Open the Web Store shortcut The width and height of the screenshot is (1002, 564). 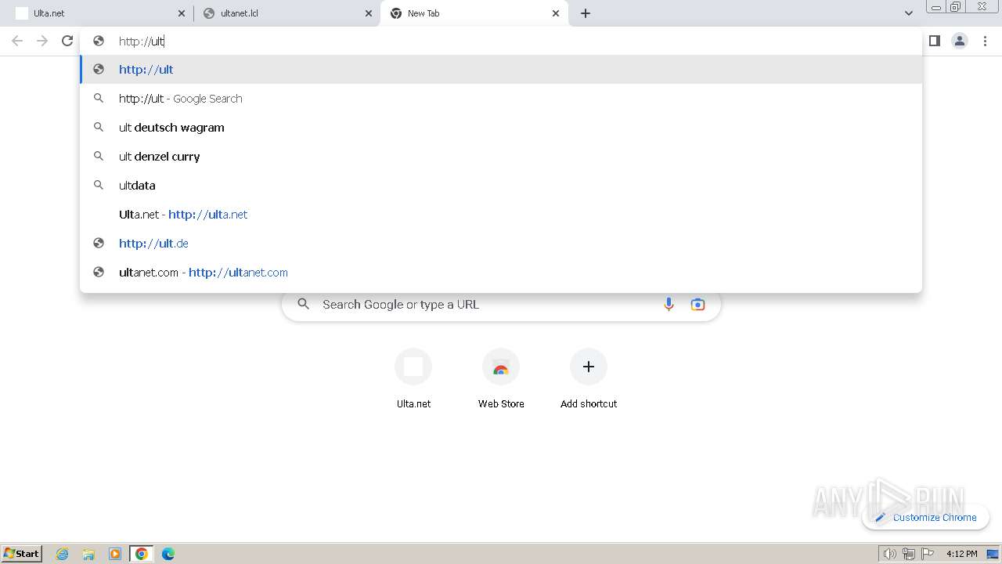(501, 379)
